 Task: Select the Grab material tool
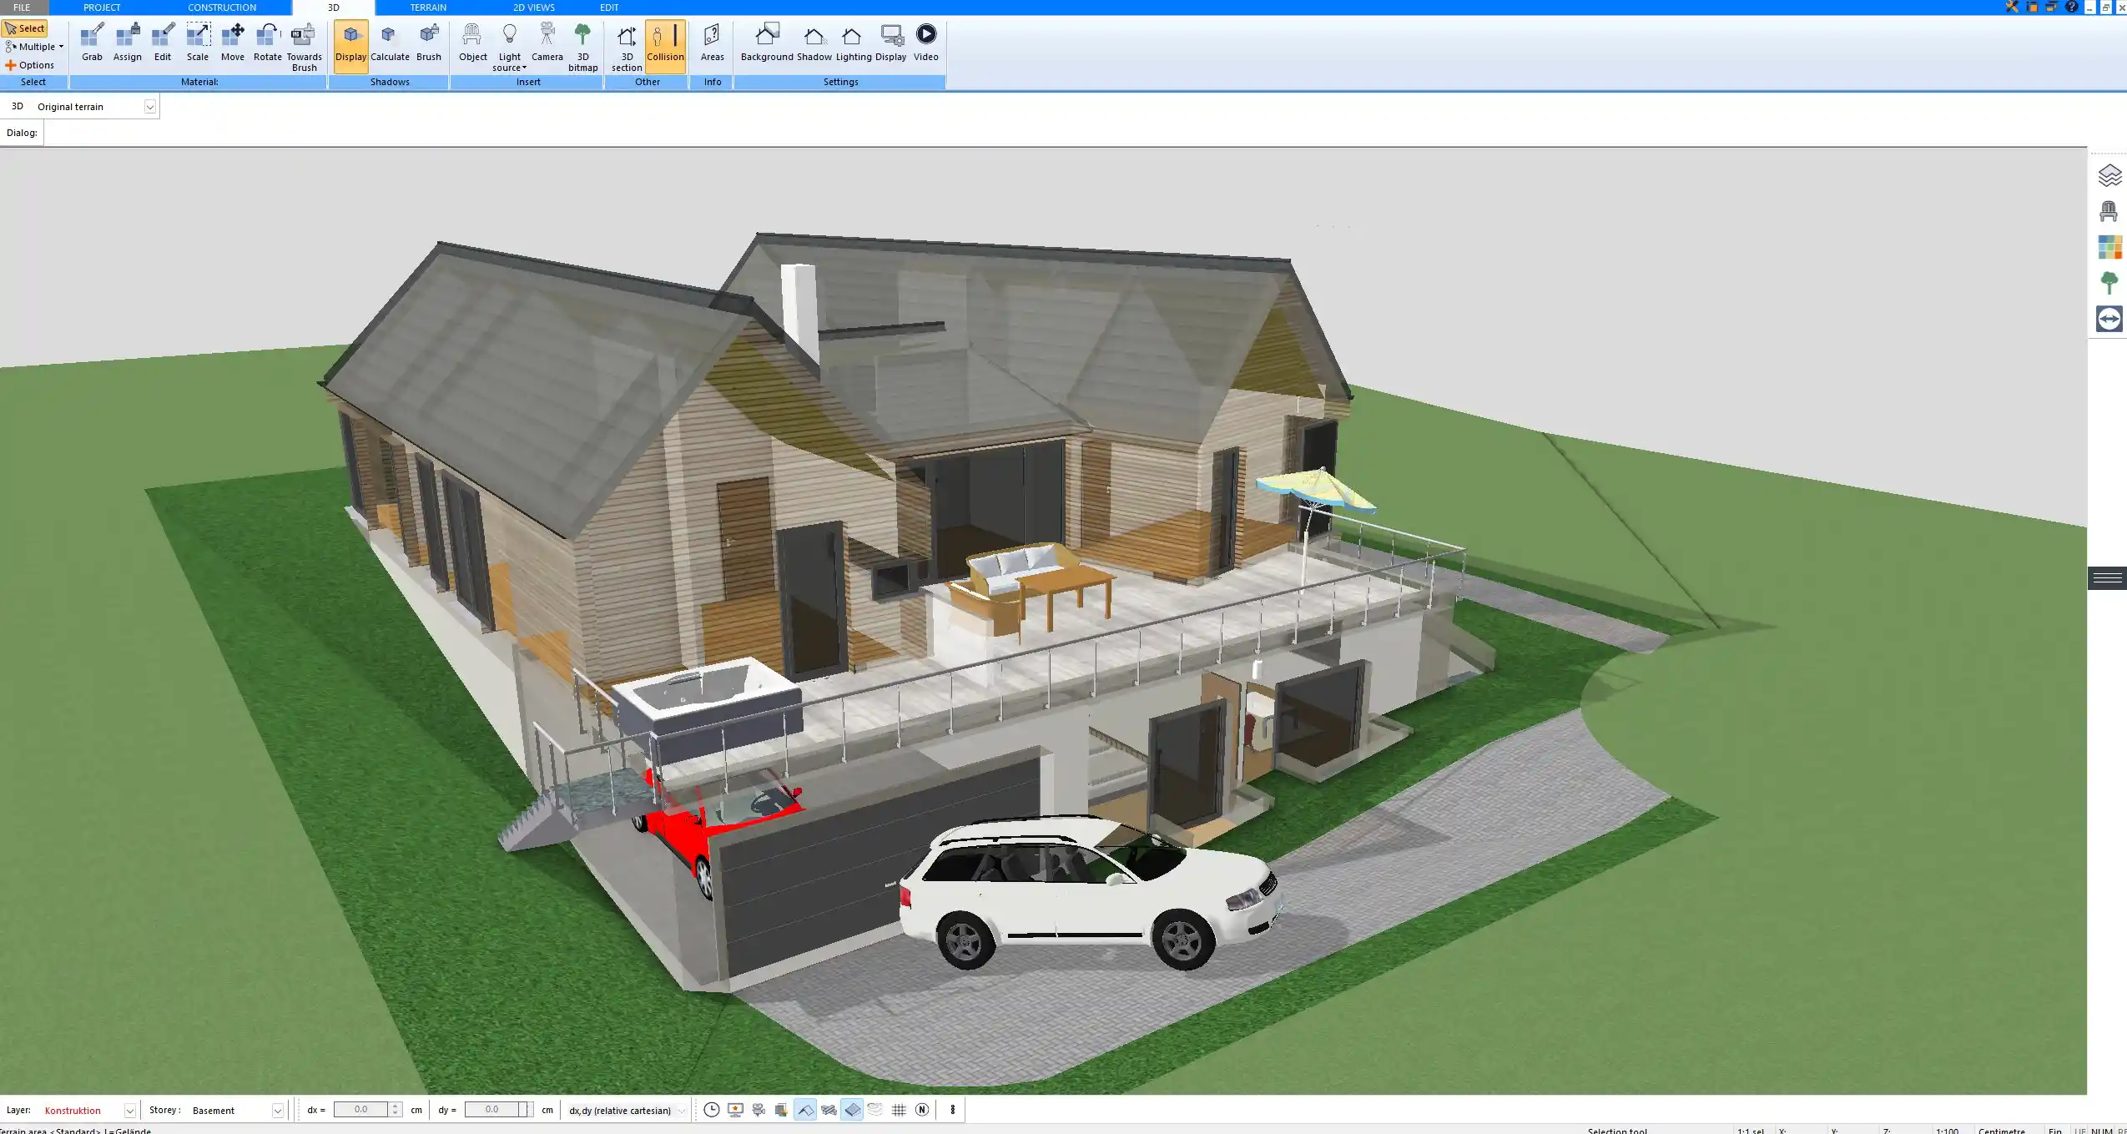[92, 43]
